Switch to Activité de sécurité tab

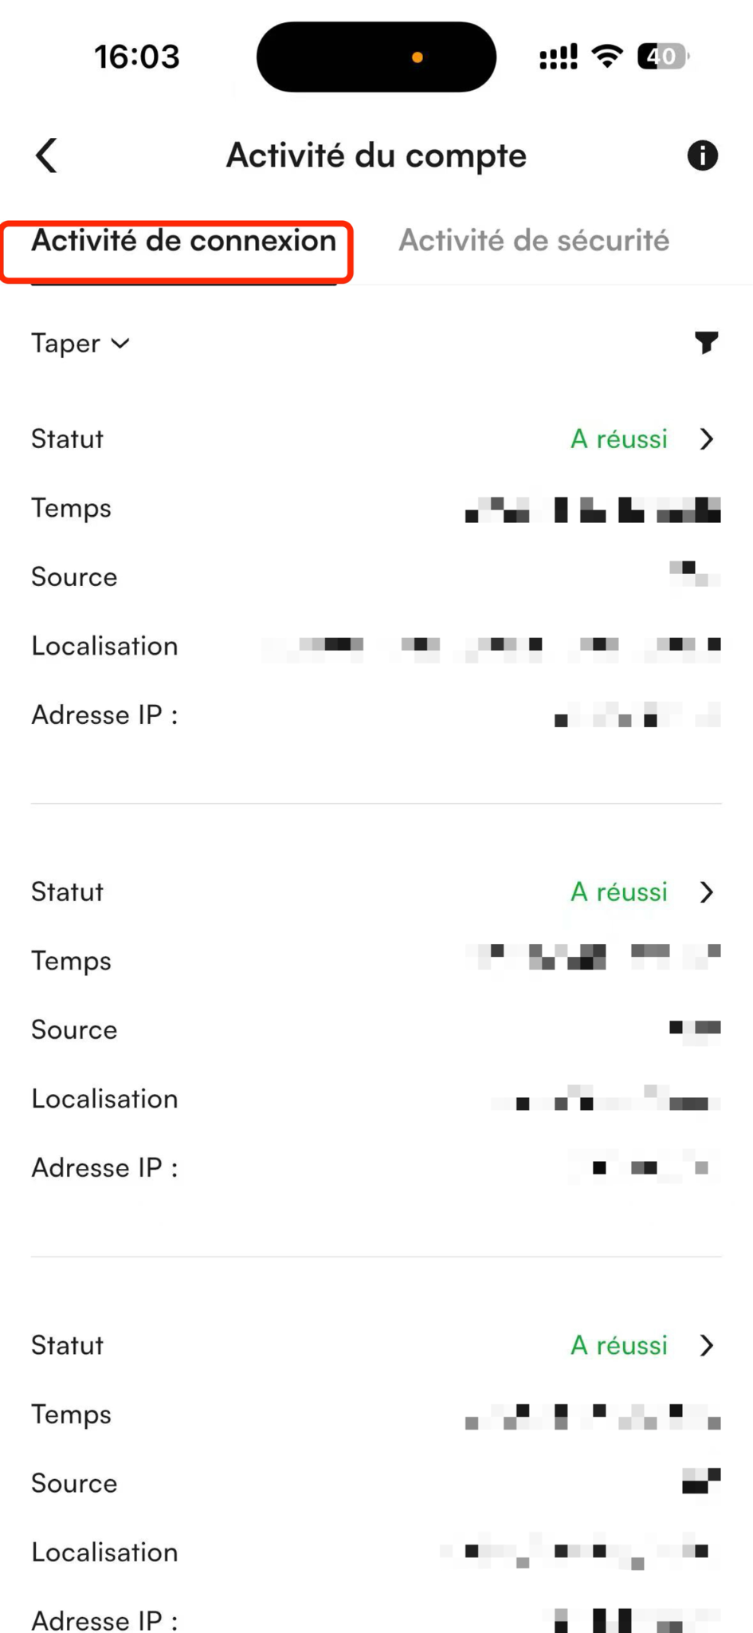pos(534,241)
